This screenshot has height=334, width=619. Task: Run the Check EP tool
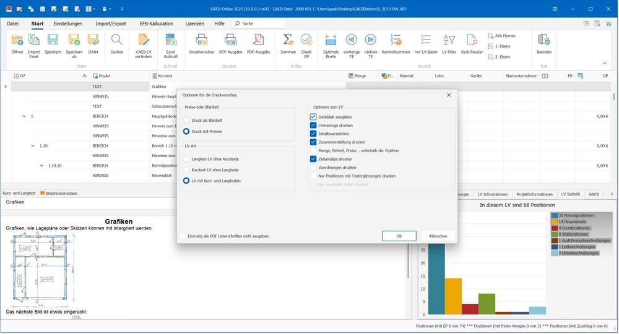306,41
